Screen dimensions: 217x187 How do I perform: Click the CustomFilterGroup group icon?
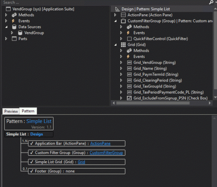click(123, 21)
